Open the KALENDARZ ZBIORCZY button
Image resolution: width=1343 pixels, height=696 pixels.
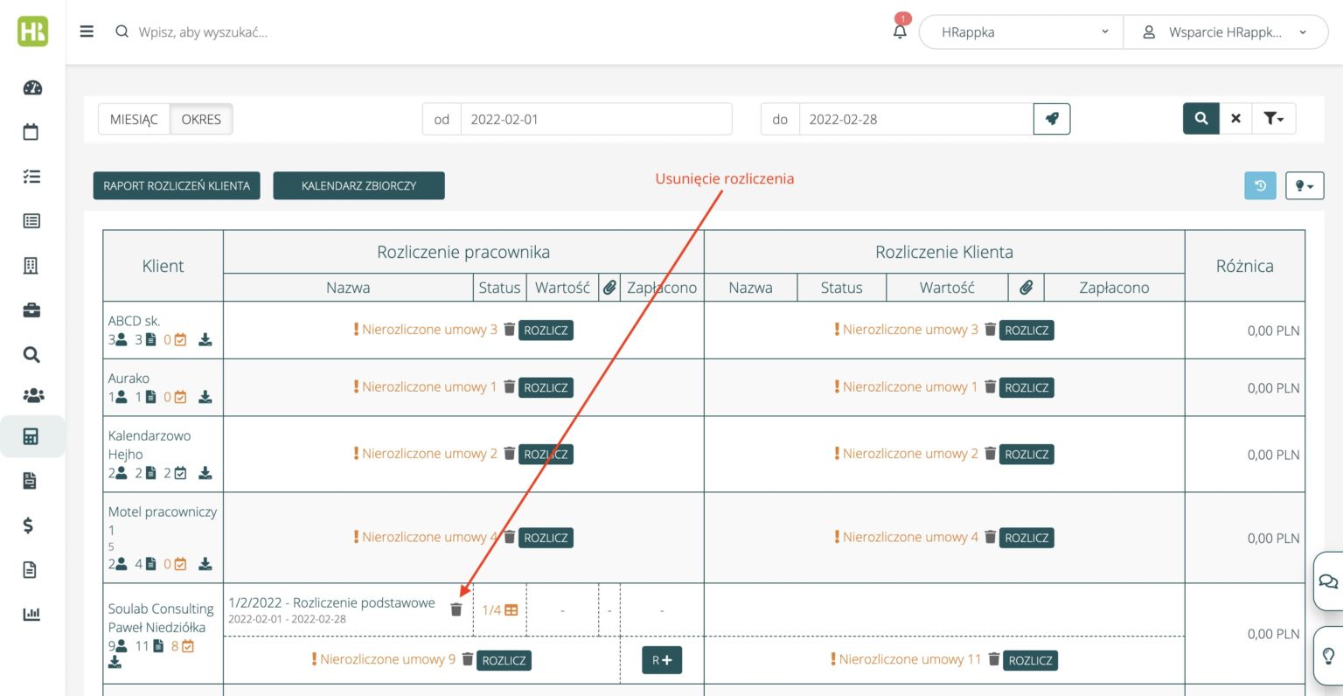click(358, 185)
